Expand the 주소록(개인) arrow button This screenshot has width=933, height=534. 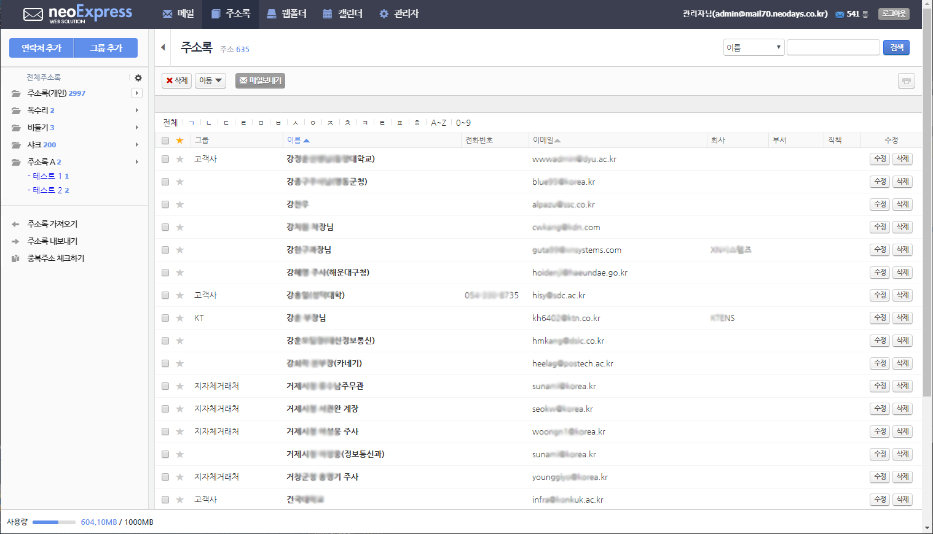point(137,93)
